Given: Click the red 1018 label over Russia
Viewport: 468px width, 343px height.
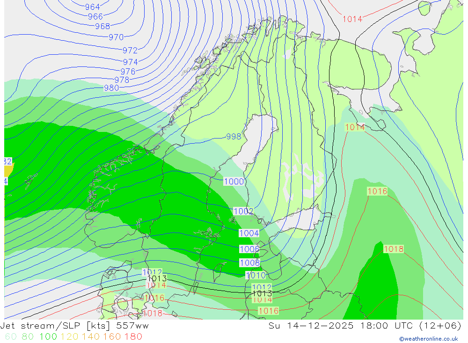Looking at the screenshot, I should (394, 248).
